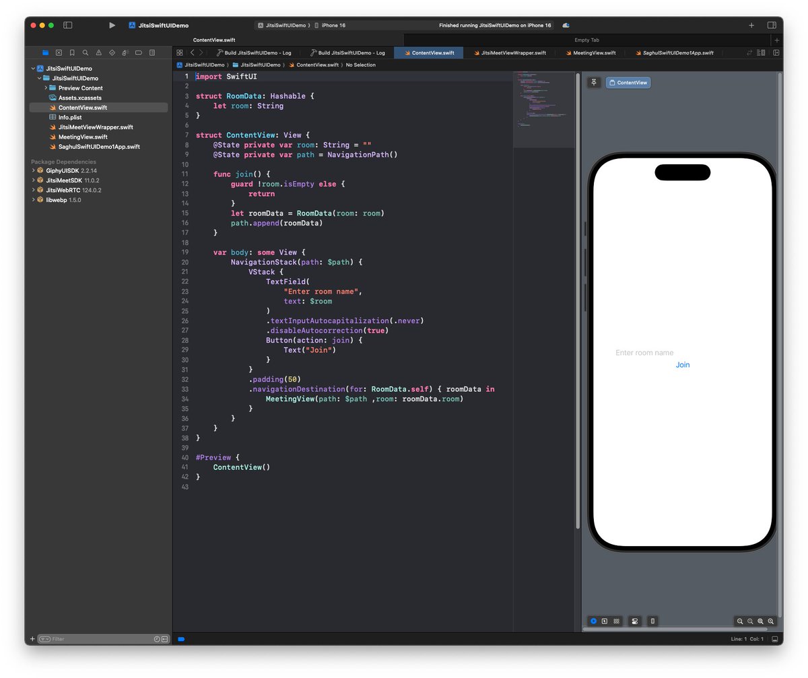Expand the JitsiWebRTC package
808x678 pixels.
(x=33, y=191)
